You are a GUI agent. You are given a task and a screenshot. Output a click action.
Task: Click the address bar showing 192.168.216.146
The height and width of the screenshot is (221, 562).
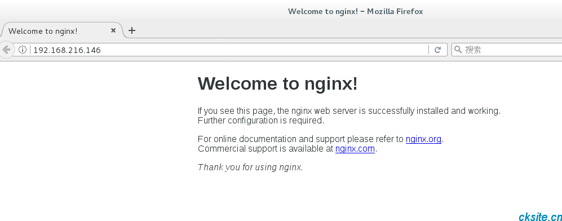pyautogui.click(x=229, y=50)
